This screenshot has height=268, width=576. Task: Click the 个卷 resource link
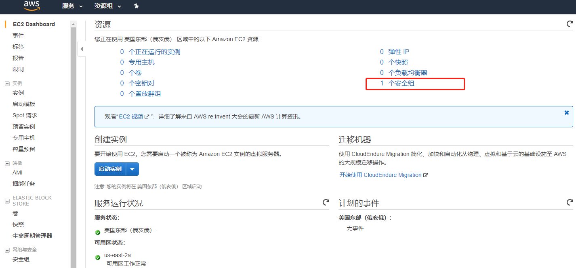pos(135,73)
